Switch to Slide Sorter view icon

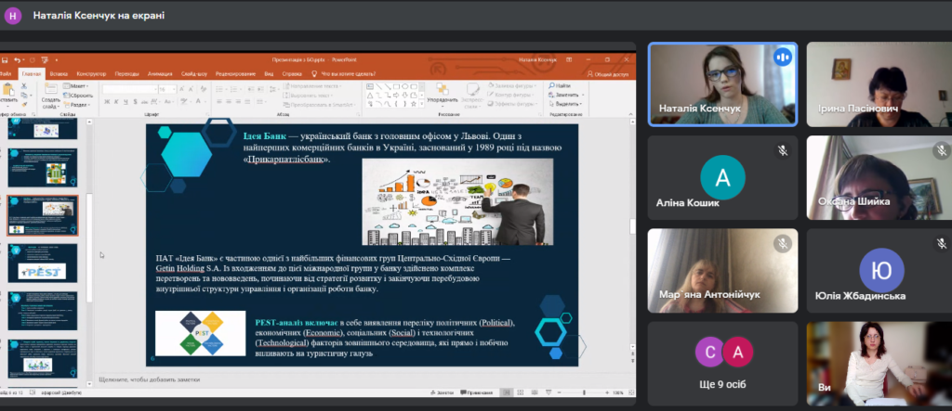(x=519, y=392)
